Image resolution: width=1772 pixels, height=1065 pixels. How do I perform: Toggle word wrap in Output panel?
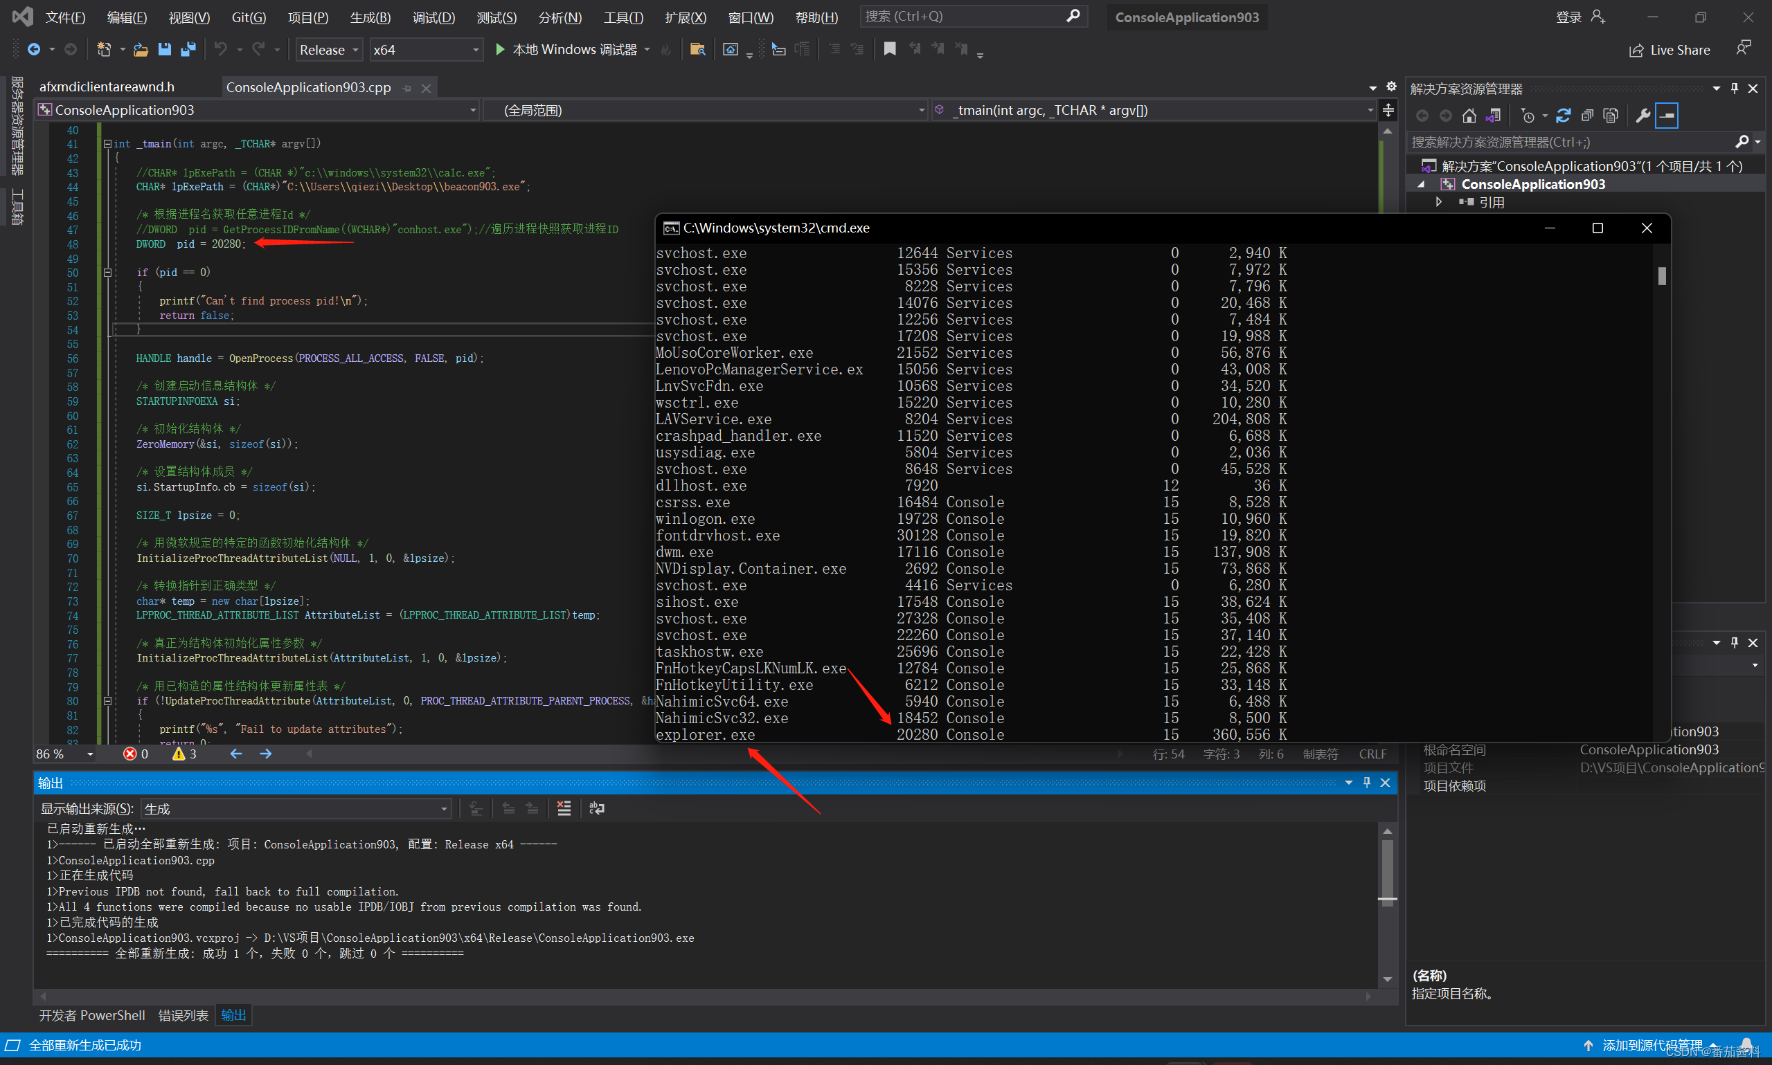tap(597, 809)
